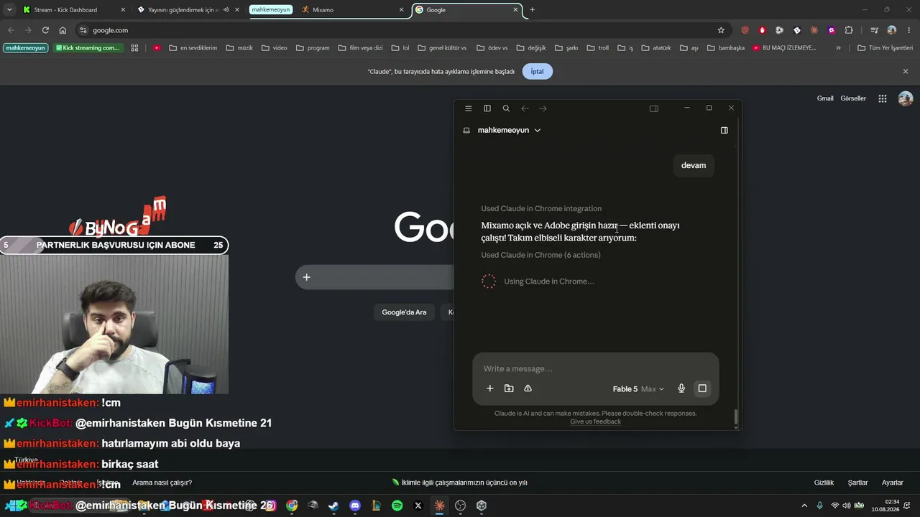Open the X app from the taskbar

point(418,506)
